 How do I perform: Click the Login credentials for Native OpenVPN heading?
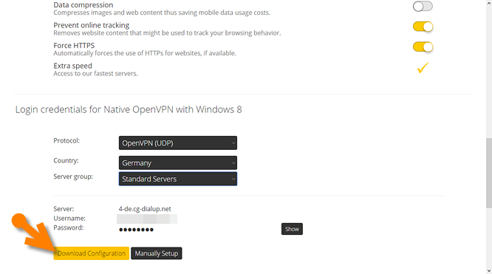pyautogui.click(x=129, y=109)
